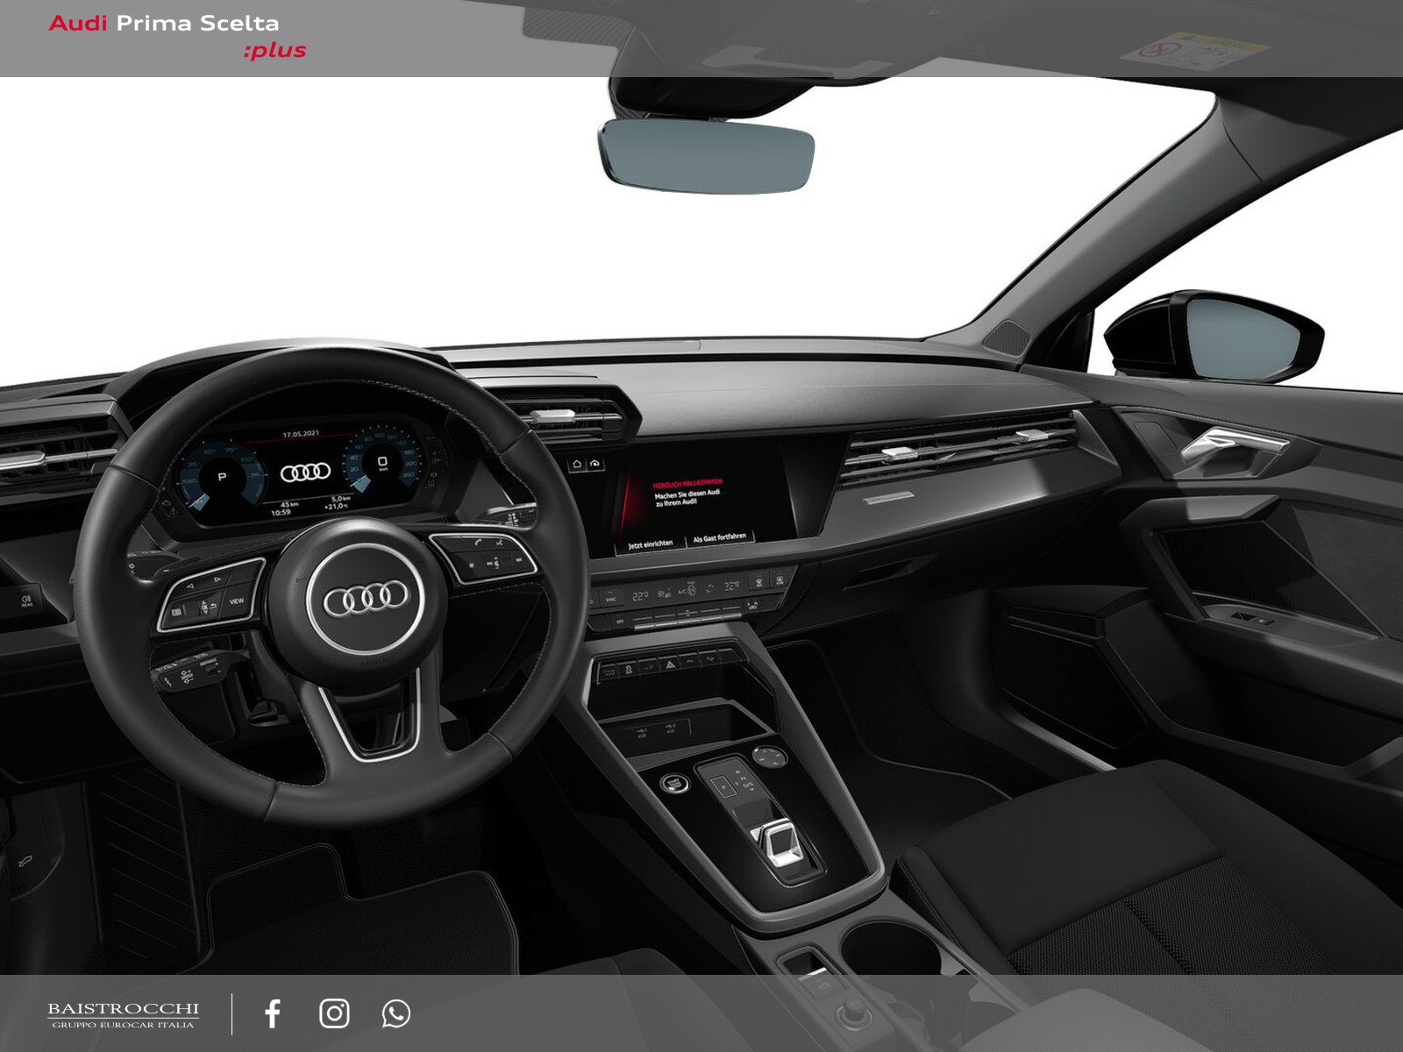Click the left 22.0 temperature display
Image resolution: width=1403 pixels, height=1052 pixels.
pos(641,596)
